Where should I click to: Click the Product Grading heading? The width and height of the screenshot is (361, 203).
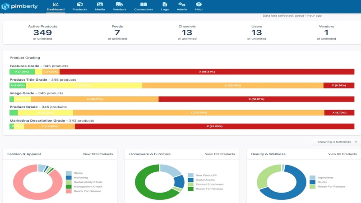click(x=25, y=58)
